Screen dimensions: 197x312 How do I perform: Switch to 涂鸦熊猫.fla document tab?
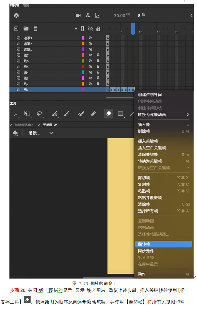pyautogui.click(x=24, y=125)
